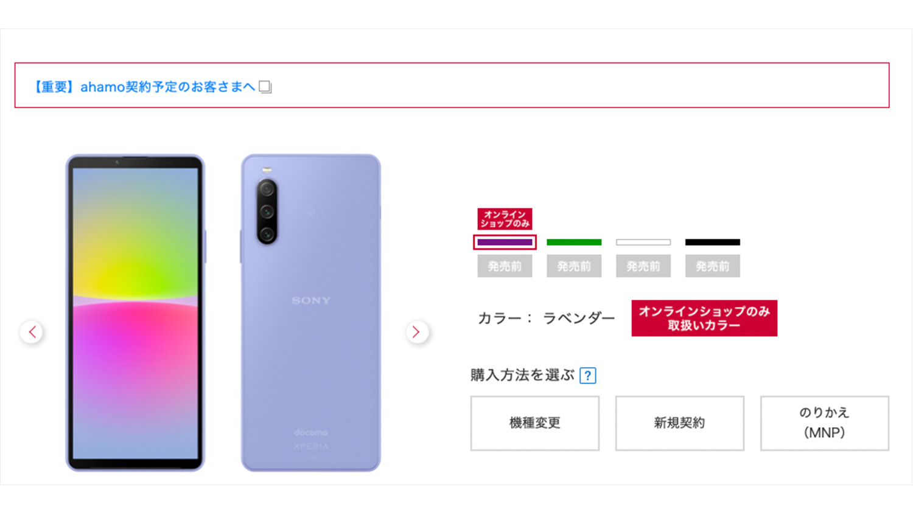Open the ahamo契約予定のお客さまへ notice link

pos(144,87)
